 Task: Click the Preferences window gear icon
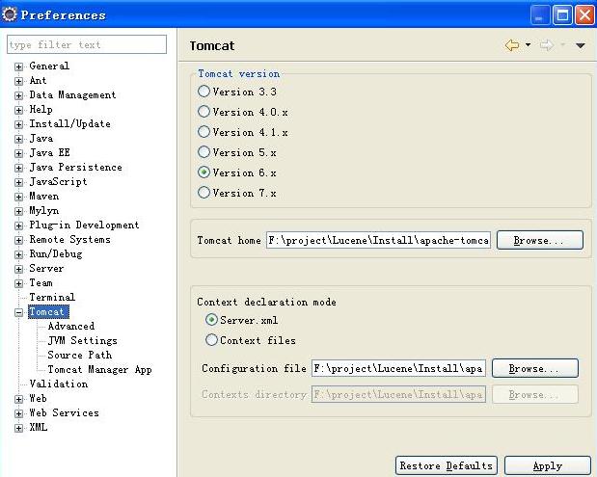click(10, 14)
